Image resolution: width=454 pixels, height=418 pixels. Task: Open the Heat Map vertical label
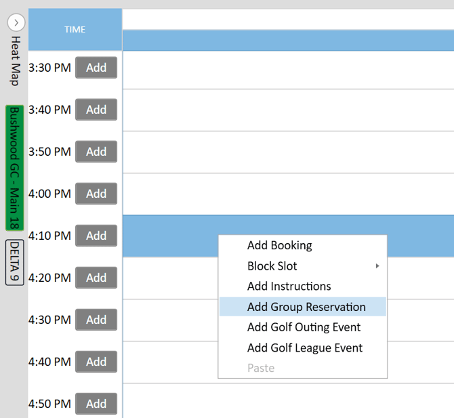15,61
